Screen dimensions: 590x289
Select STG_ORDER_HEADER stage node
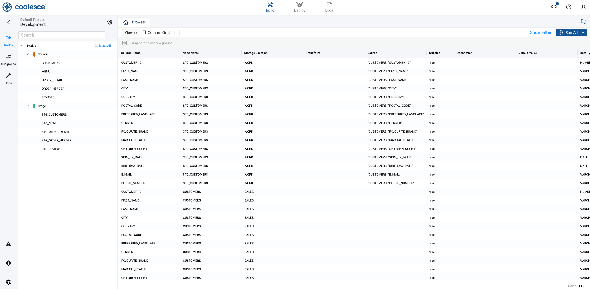[56, 141]
